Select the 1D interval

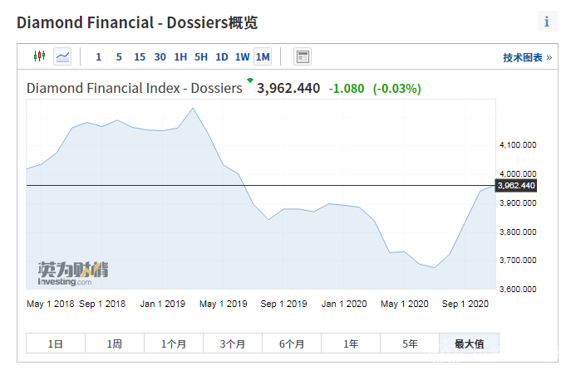click(x=222, y=57)
